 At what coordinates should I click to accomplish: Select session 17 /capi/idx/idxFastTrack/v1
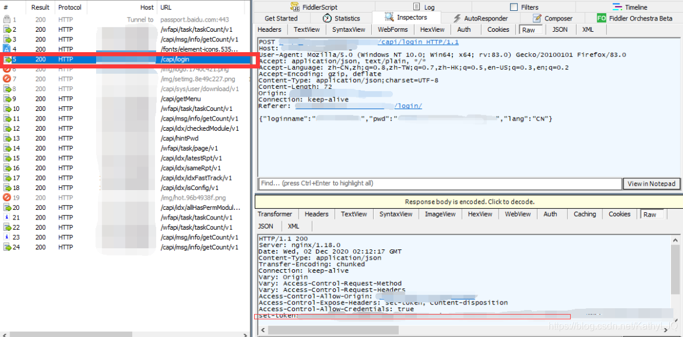125,178
